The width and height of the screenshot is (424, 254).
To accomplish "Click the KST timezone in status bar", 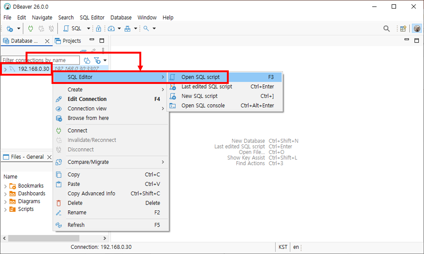I will tap(283, 247).
